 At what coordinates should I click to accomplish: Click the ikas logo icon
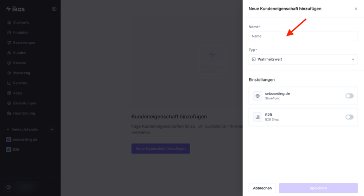(8, 9)
